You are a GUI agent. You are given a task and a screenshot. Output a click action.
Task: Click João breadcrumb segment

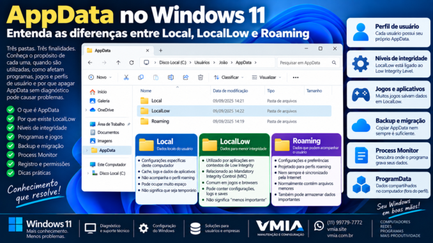[223, 63]
